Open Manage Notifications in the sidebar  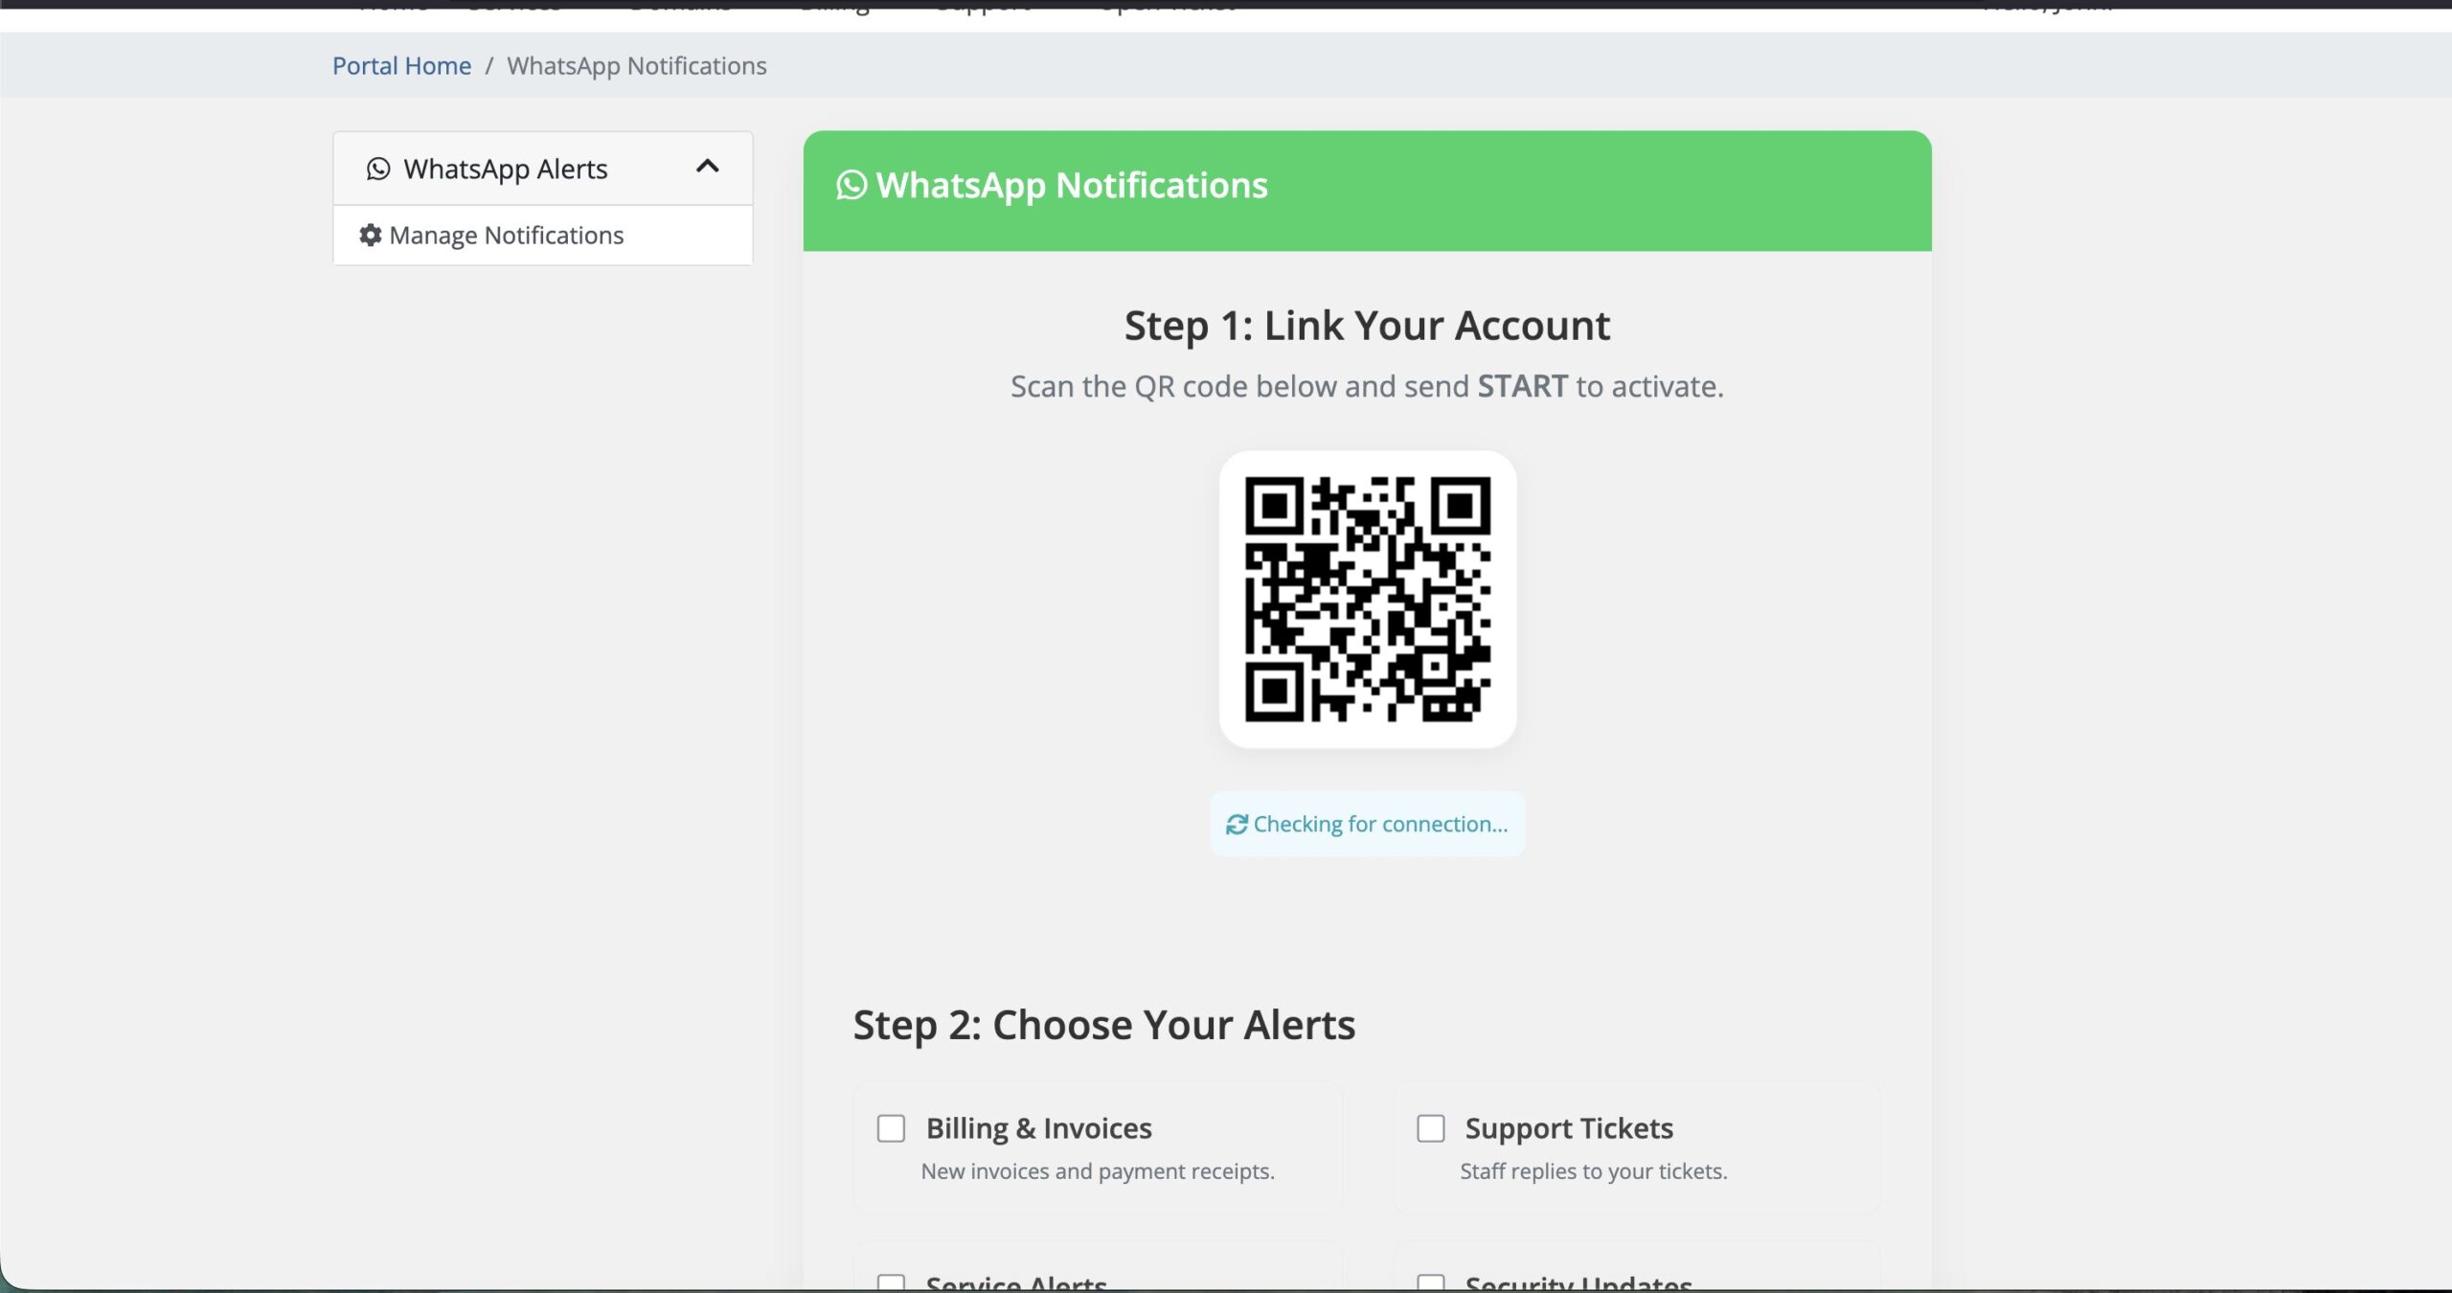tap(543, 235)
